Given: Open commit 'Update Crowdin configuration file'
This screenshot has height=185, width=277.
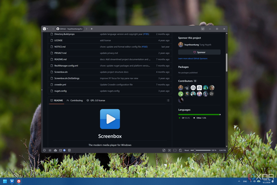Looking at the screenshot, I should pyautogui.click(x=116, y=85).
